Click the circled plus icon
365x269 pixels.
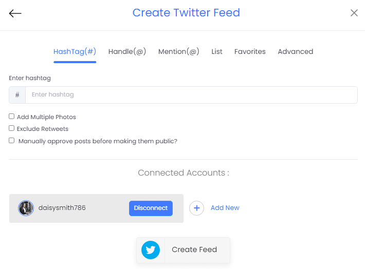(x=197, y=208)
